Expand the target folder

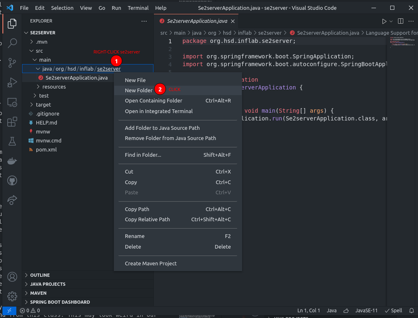(x=31, y=105)
